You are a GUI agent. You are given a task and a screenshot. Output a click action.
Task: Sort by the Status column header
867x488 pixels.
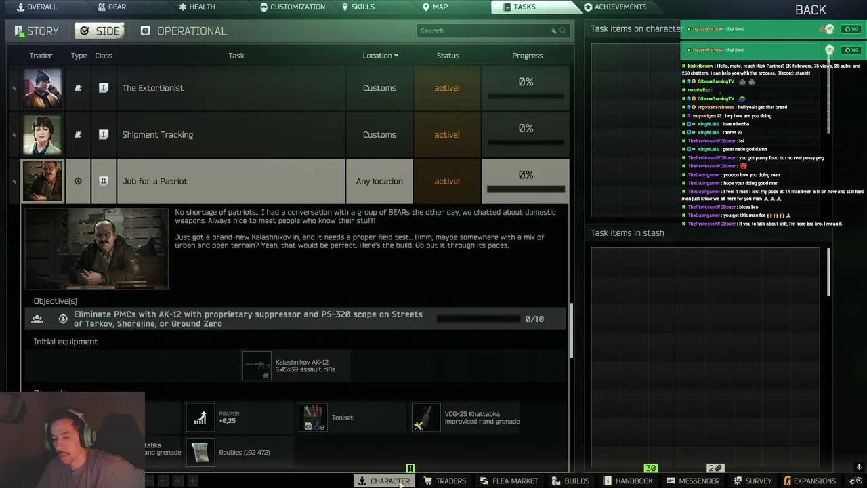(448, 56)
